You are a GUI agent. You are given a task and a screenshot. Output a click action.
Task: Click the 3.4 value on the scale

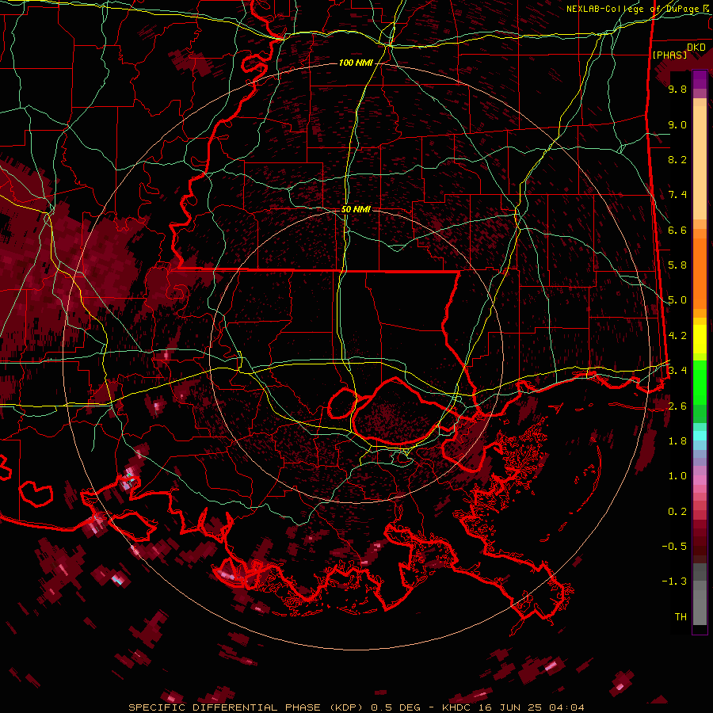(x=677, y=371)
